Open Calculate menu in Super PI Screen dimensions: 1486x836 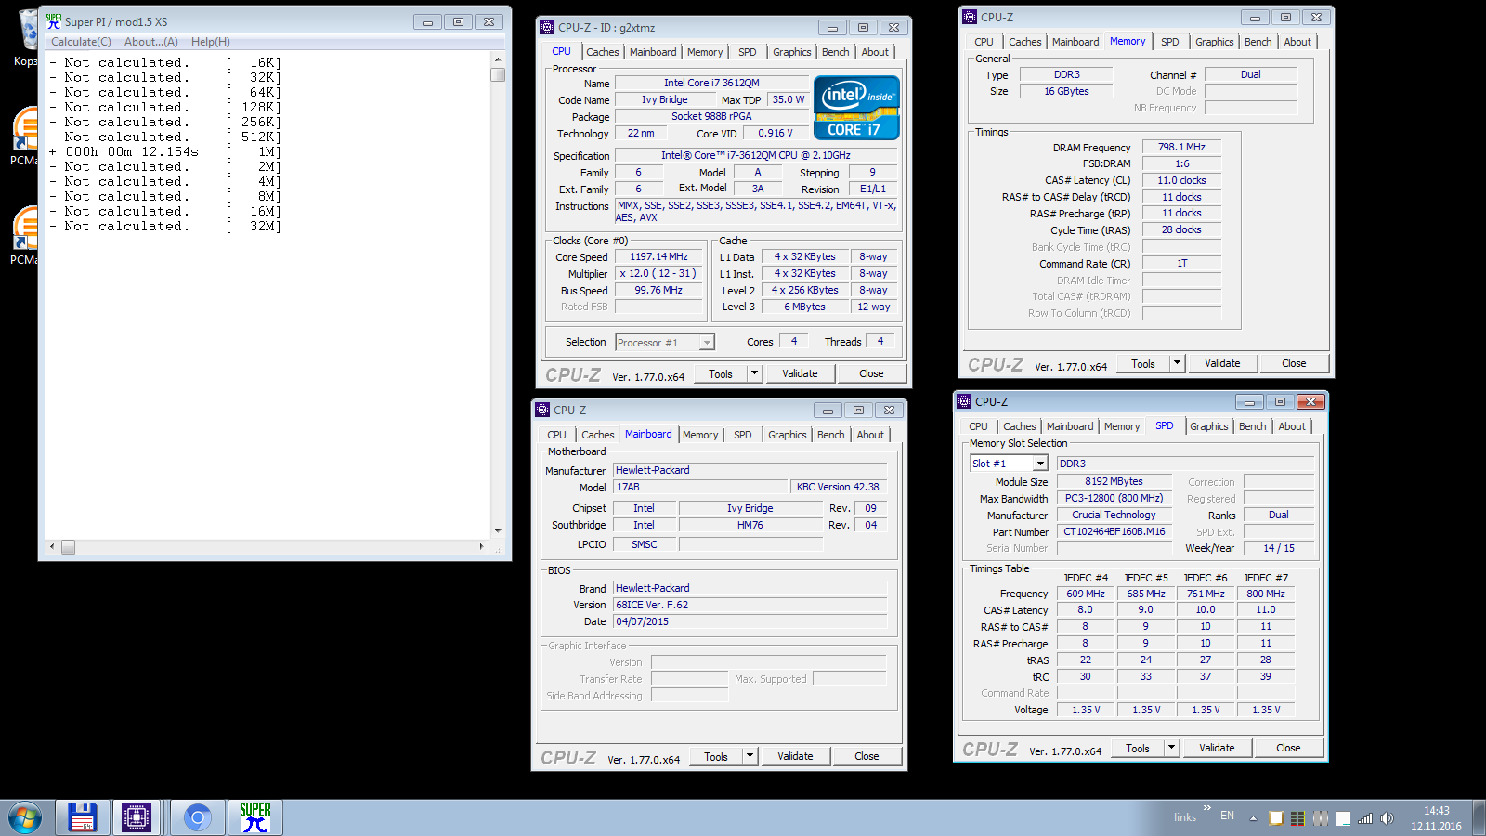(81, 42)
